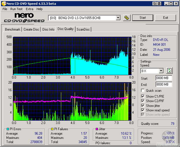
Task: Open the 8X speed dropdown
Action: click(x=161, y=71)
